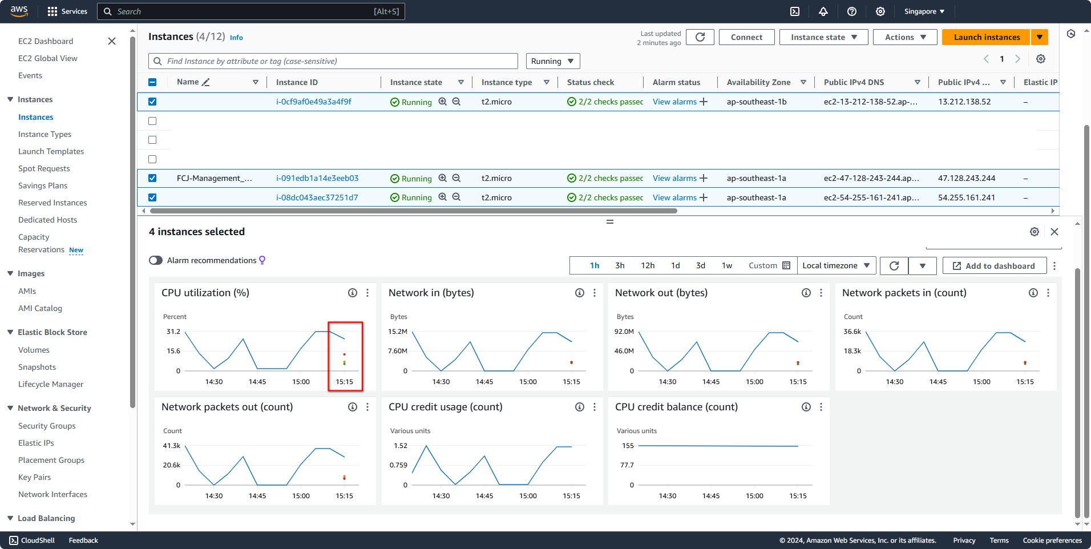
Task: Open the Local timezone dropdown
Action: pos(836,265)
